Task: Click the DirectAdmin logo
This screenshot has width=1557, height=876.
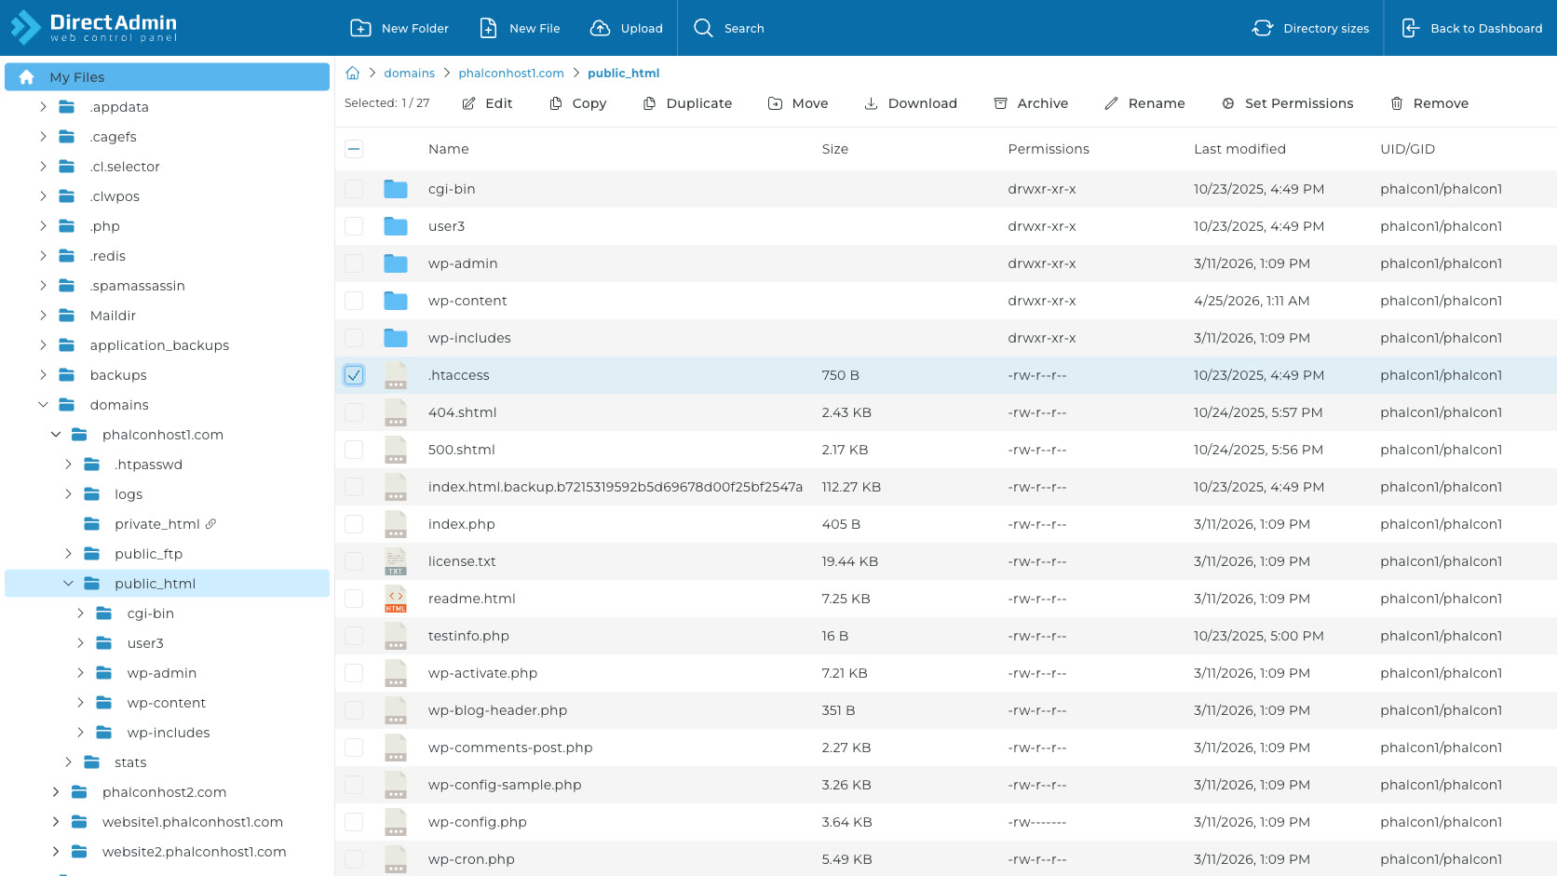Action: (x=94, y=27)
